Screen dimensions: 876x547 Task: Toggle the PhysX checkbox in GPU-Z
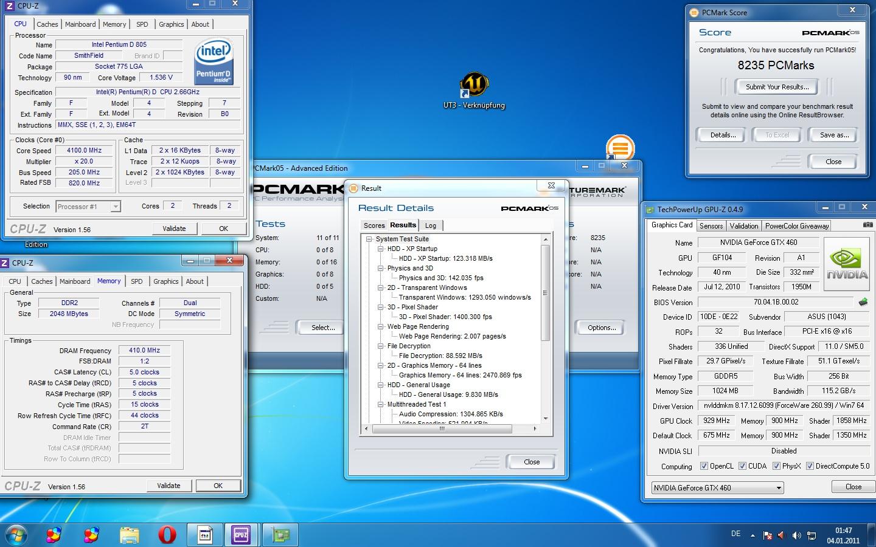click(x=776, y=466)
